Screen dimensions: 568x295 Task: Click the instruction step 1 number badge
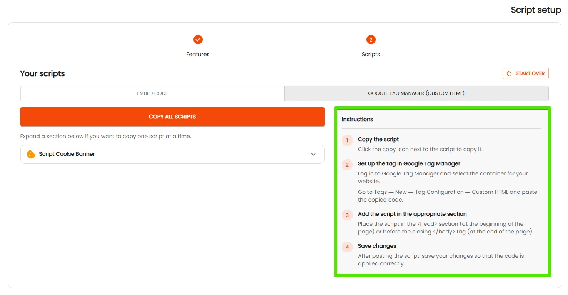point(347,140)
